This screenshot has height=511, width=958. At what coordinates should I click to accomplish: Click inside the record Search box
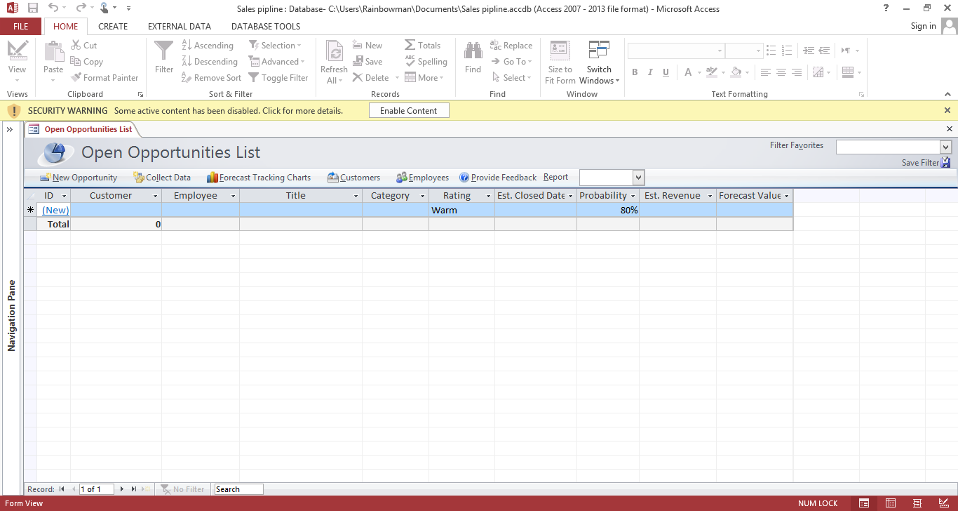(238, 489)
